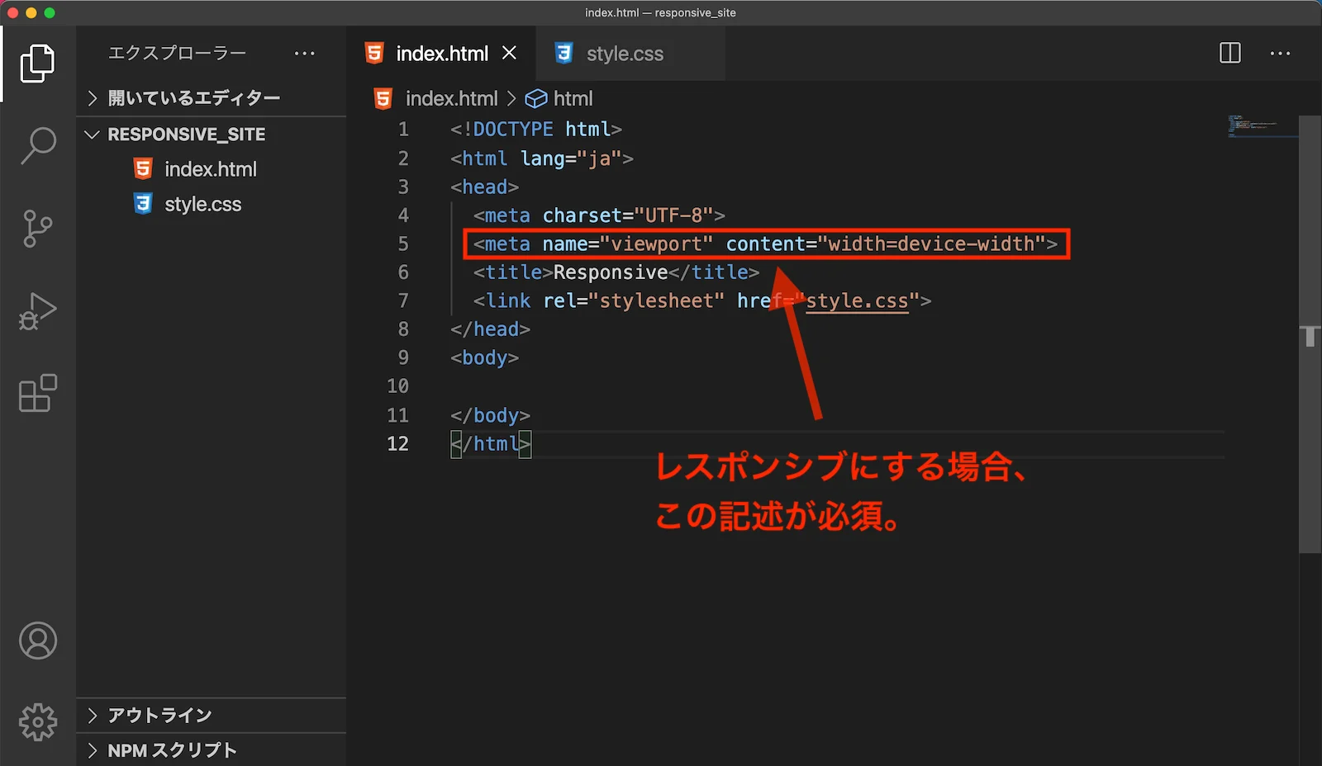This screenshot has width=1322, height=766.
Task: Click the charset="UTF-8" text
Action: [x=628, y=215]
